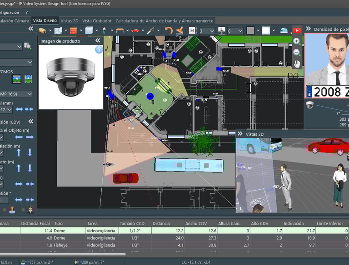Open the YouTube tutorial icon
Viewport: 349px width, 265px height.
click(297, 30)
